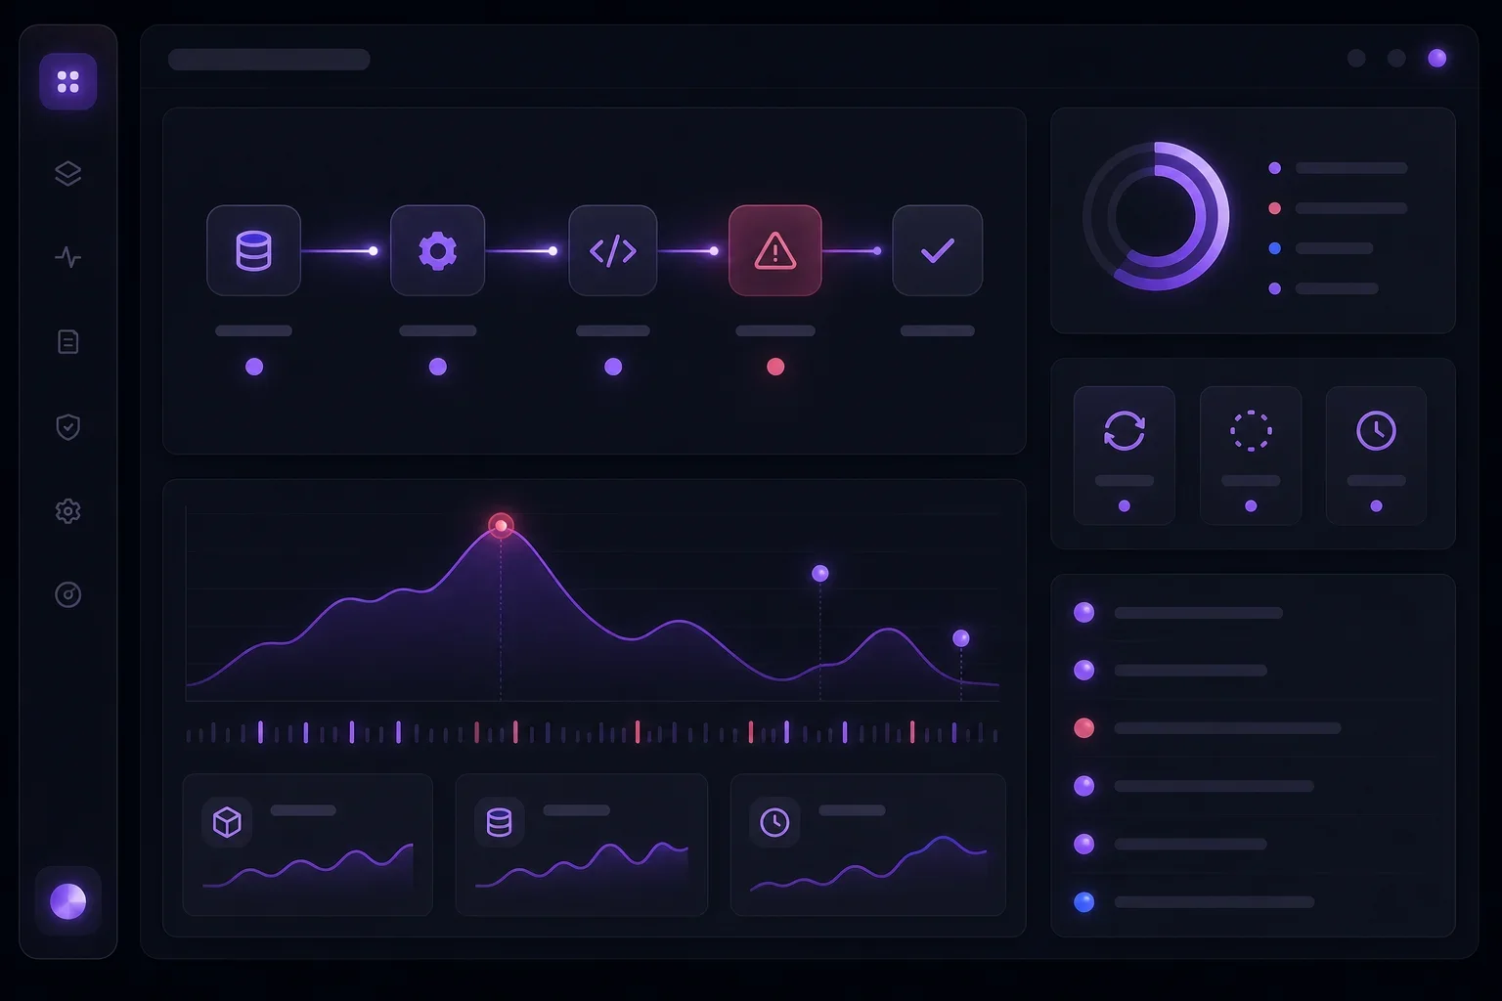The height and width of the screenshot is (1001, 1502).
Task: Open the settings gear in sidebar
Action: 67,510
